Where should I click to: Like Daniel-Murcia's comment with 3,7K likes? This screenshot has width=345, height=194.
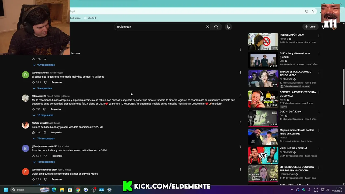pyautogui.click(x=33, y=82)
